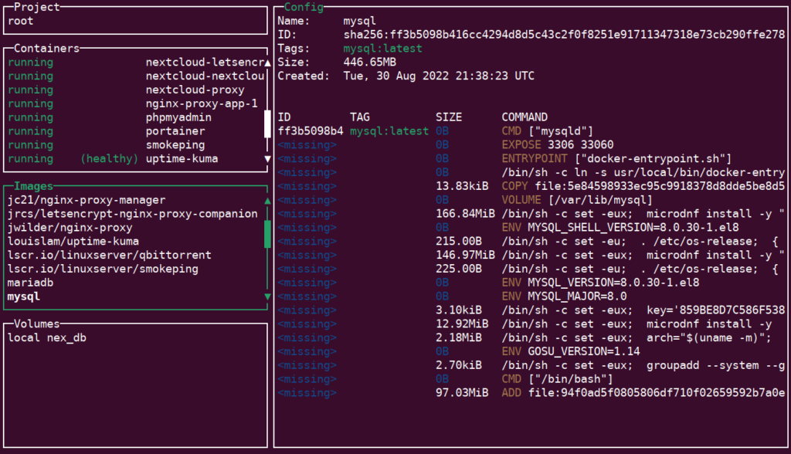Viewport: 791px width, 454px height.
Task: Click the mysql:latest tag in Tags
Action: click(x=383, y=49)
